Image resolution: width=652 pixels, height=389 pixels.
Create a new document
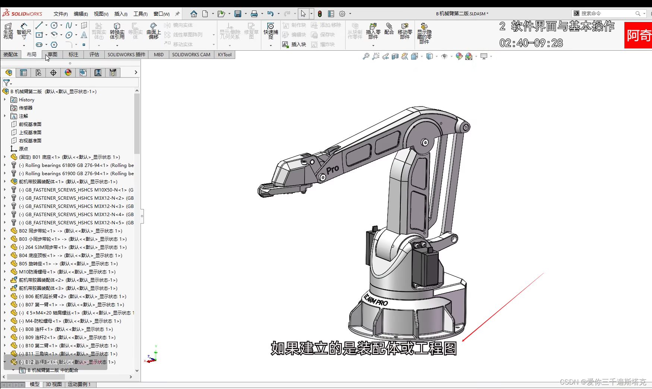(205, 14)
